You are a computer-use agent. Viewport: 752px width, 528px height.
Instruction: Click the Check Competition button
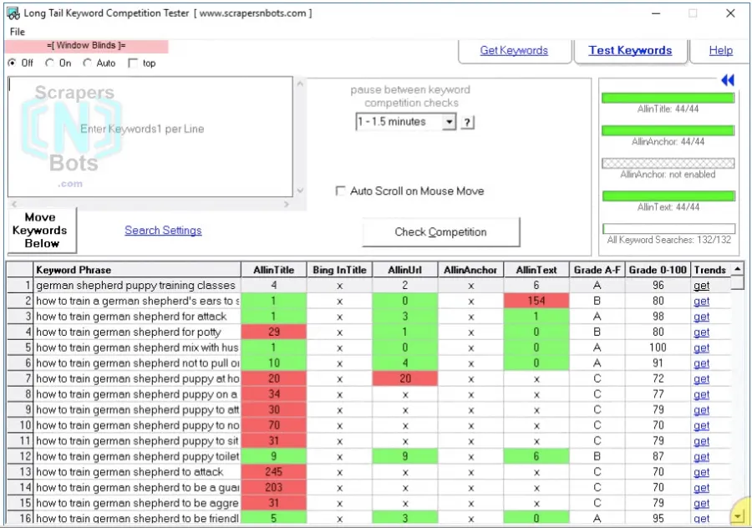click(x=440, y=232)
